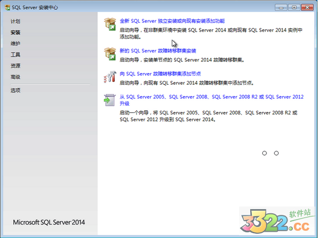This screenshot has width=318, height=238.
Task: Click the upgrade from older SQL Server icon
Action: [110, 100]
